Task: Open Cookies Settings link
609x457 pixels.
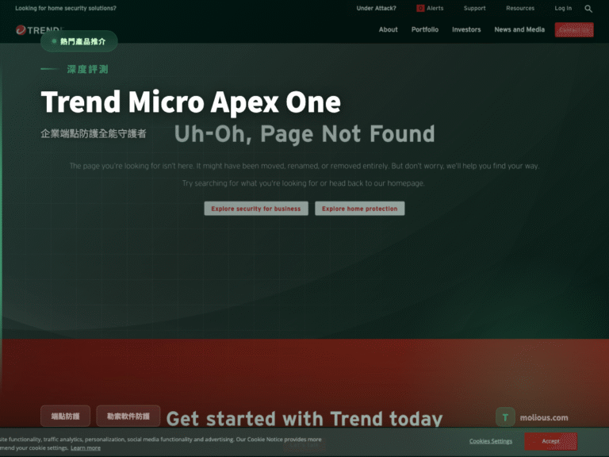Action: click(491, 441)
